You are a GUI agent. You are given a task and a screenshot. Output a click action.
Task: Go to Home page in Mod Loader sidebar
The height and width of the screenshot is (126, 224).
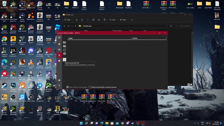[x=59, y=44]
